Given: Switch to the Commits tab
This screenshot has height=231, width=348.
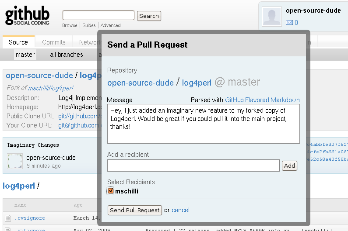Looking at the screenshot, I should (x=54, y=42).
